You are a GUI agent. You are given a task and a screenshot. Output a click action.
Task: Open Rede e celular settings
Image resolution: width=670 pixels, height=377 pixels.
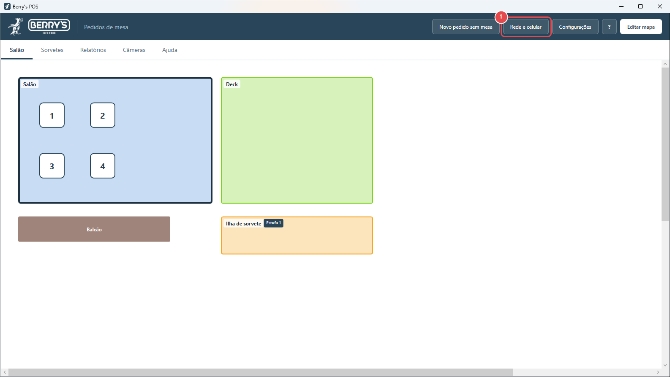[526, 27]
